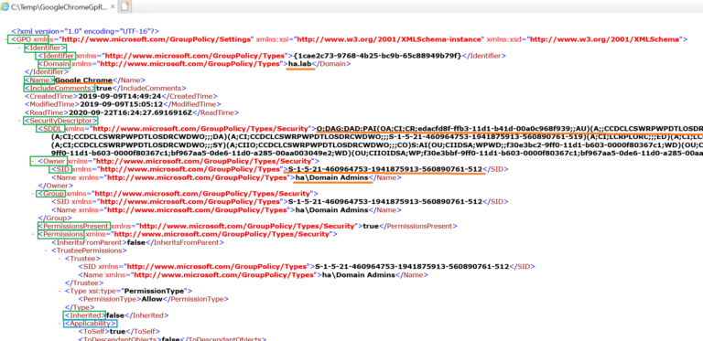Collapse the Applicability node

point(59,324)
